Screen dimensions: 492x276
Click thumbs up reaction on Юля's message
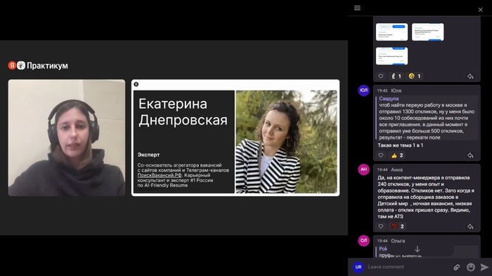pyautogui.click(x=397, y=155)
